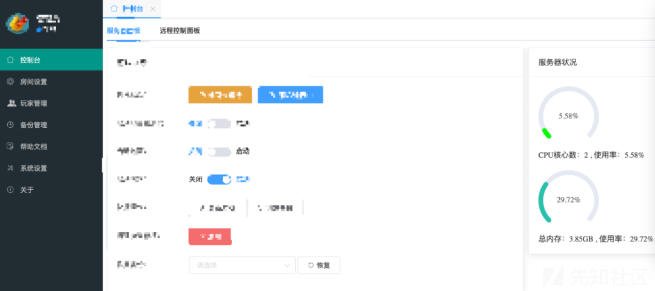This screenshot has height=291, width=655.
Task: Toggle the grey switch beside the 启动 label
Action: [x=220, y=152]
